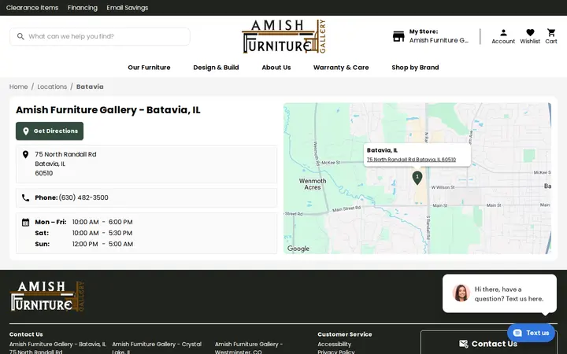Click the search magnifier icon
The width and height of the screenshot is (567, 354).
[x=20, y=36]
